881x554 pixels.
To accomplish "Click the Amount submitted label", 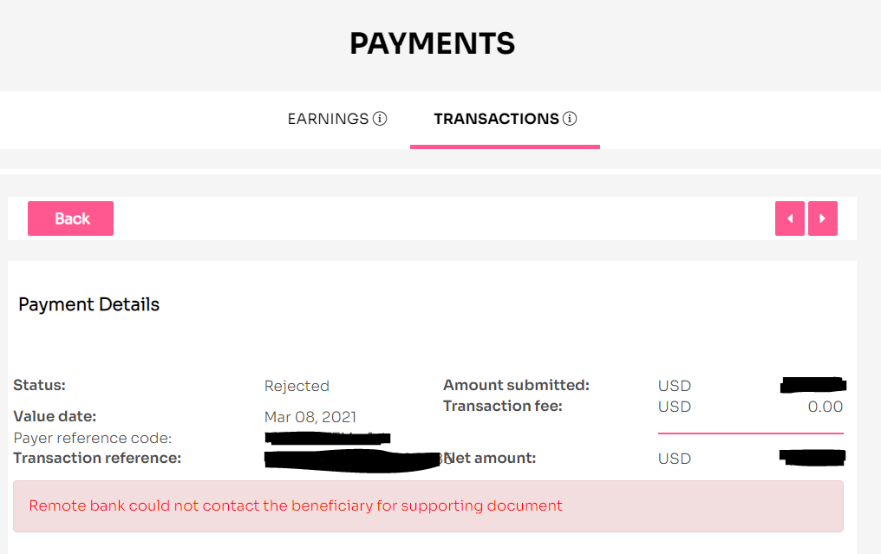I will click(x=516, y=386).
